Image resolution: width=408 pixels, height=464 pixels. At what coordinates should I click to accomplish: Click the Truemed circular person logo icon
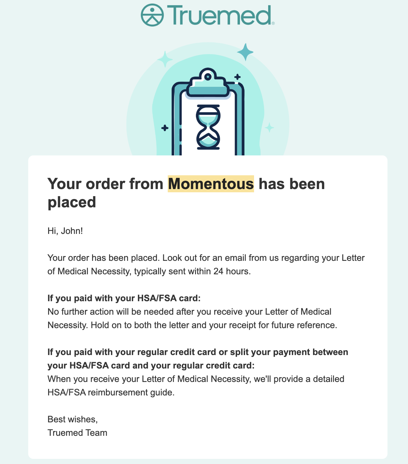[152, 15]
